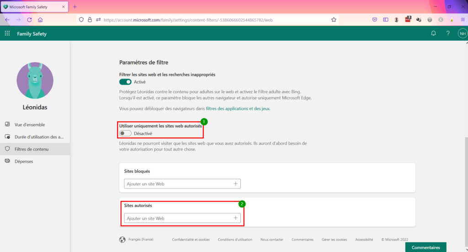This screenshot has width=468, height=252.
Task: Focus the blocked sites web address field
Action: click(x=182, y=184)
